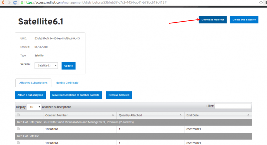Select the Attached Subscriptions tab
267x145 pixels.
point(33,83)
